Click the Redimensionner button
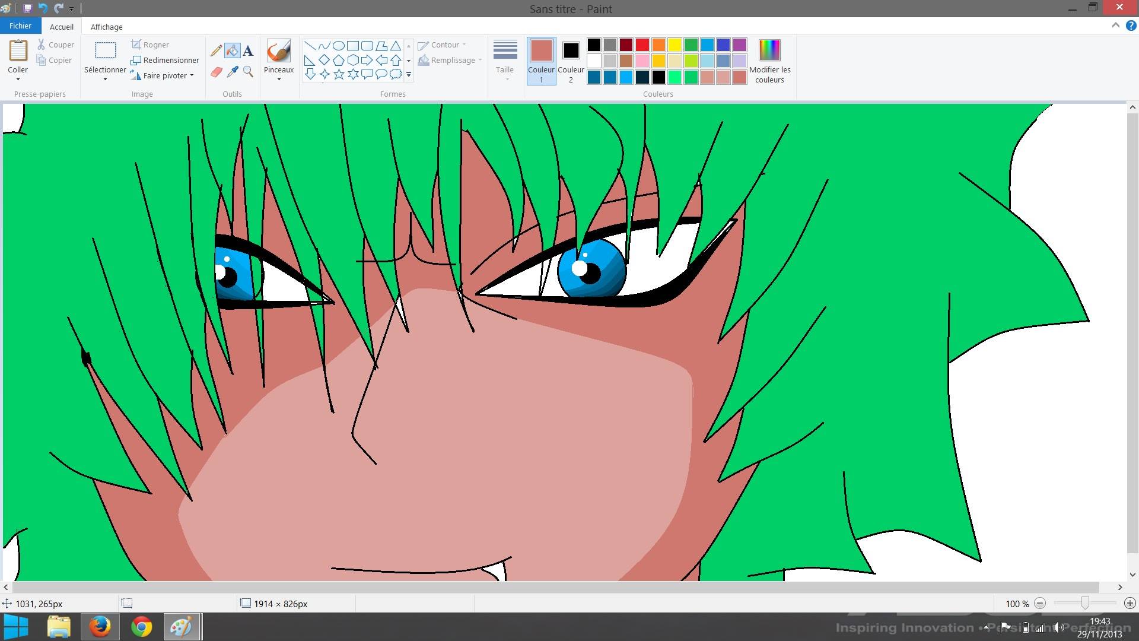The width and height of the screenshot is (1139, 641). [x=165, y=60]
